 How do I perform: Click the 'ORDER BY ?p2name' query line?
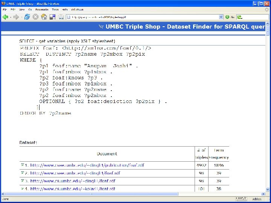[46, 113]
